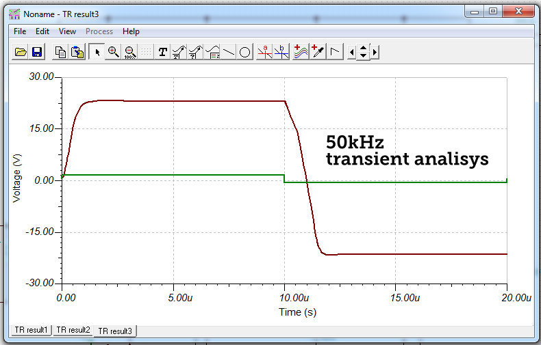
Task: Select the arrow pointer tool
Action: tap(97, 52)
